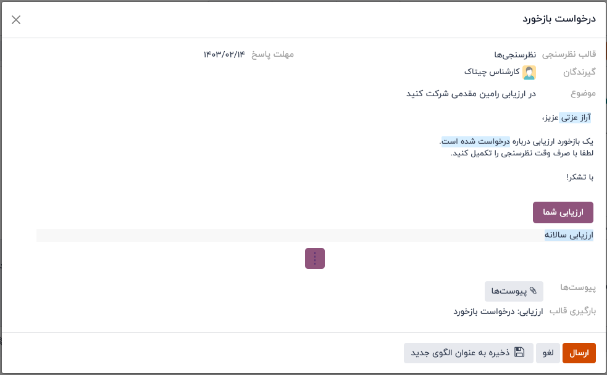Viewport: 607px width, 375px height.
Task: Click into the subject field text
Action: point(471,94)
